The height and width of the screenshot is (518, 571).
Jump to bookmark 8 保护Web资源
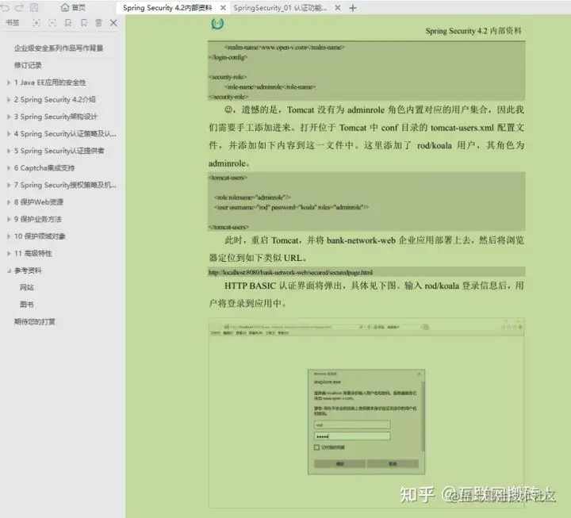click(x=39, y=202)
